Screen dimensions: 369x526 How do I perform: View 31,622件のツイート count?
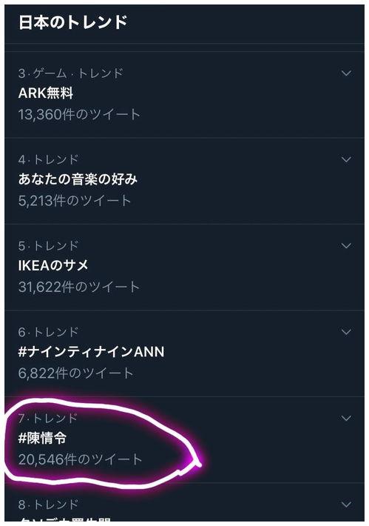pos(78,287)
